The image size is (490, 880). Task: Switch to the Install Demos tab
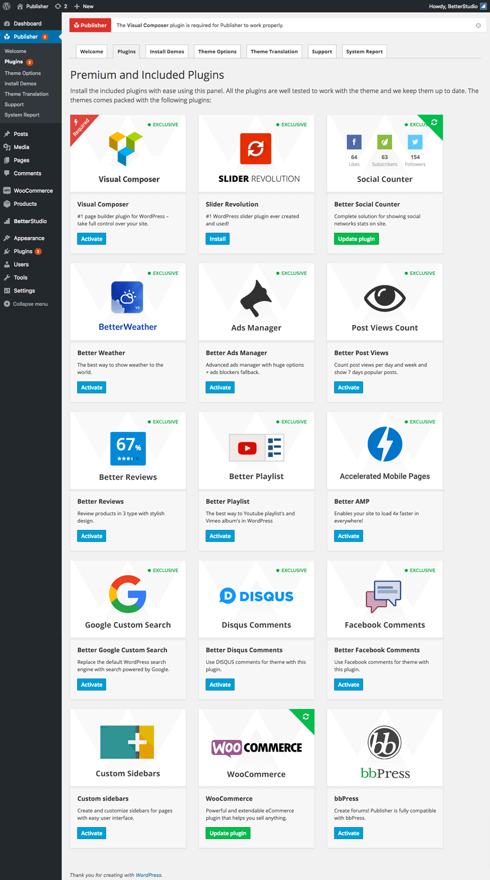(167, 52)
